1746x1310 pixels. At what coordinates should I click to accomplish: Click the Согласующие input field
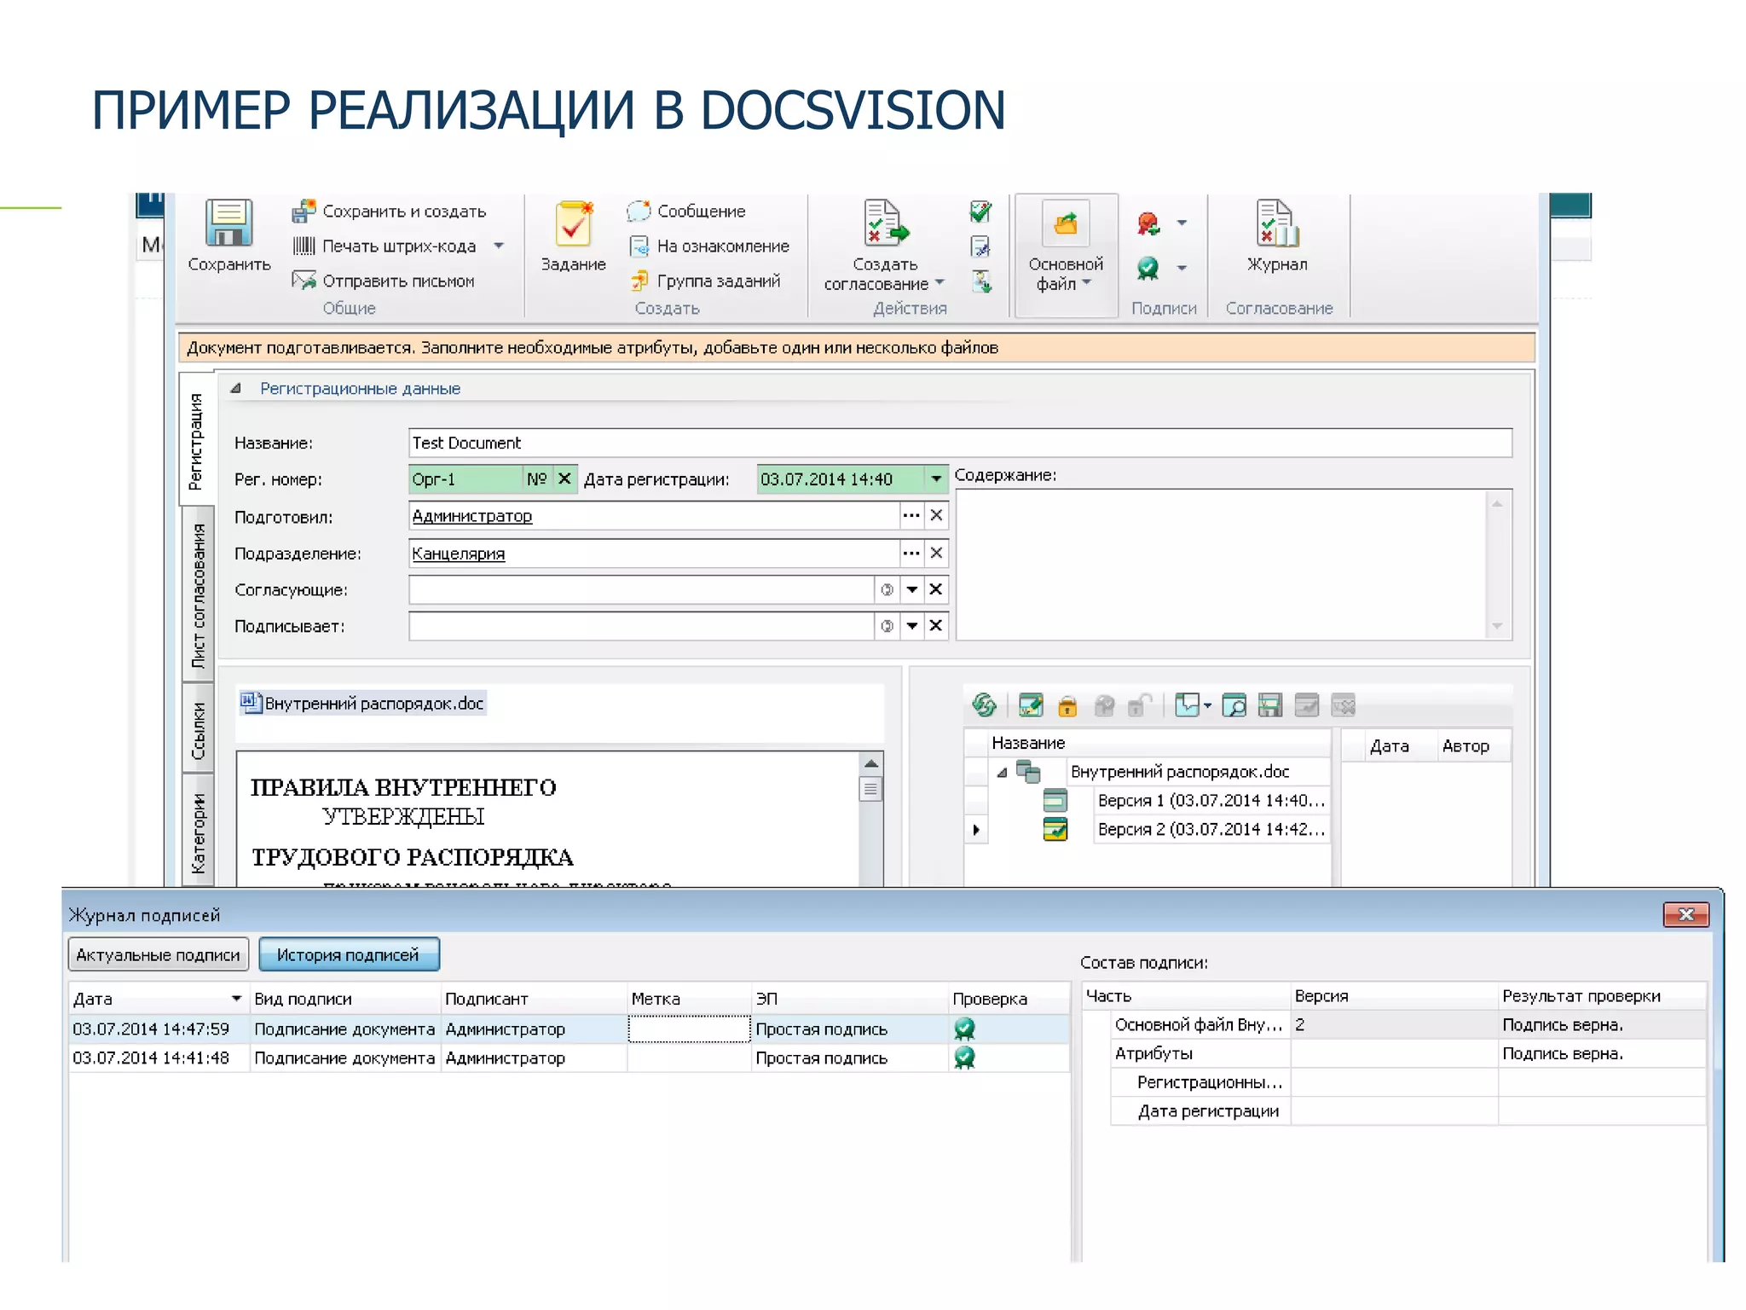point(641,589)
